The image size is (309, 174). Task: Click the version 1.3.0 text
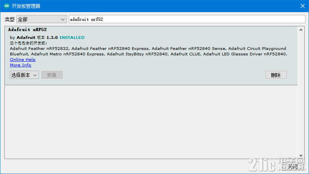click(52, 37)
